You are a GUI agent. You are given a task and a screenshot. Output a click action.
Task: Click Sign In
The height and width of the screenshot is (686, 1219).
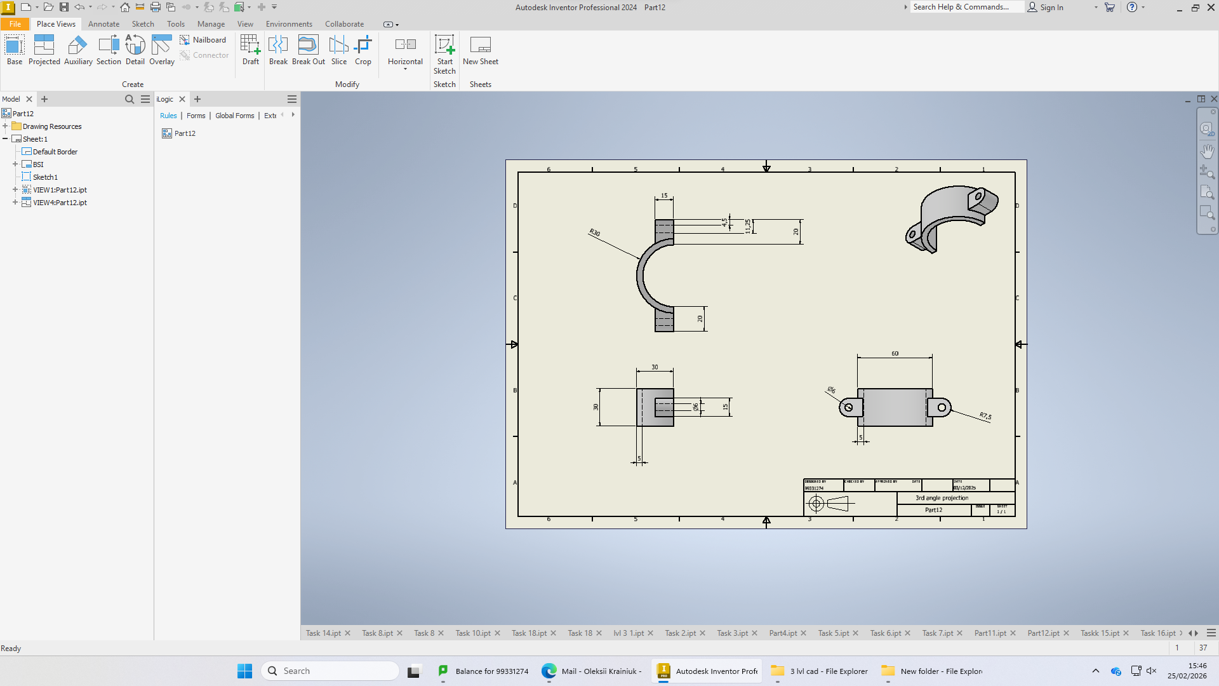point(1046,7)
